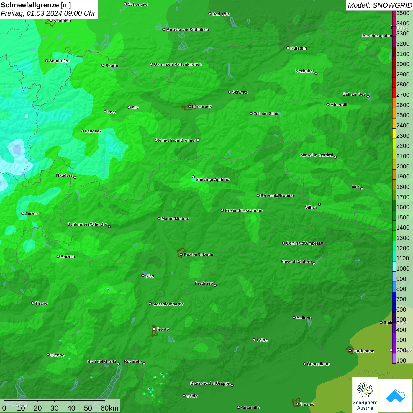
Task: Click the 'Zell am Ziller' label
Action: coord(266,114)
